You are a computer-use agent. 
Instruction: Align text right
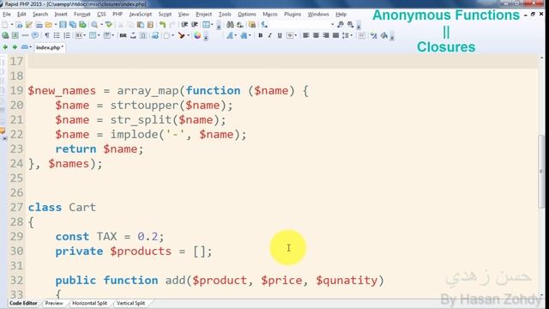point(326,35)
